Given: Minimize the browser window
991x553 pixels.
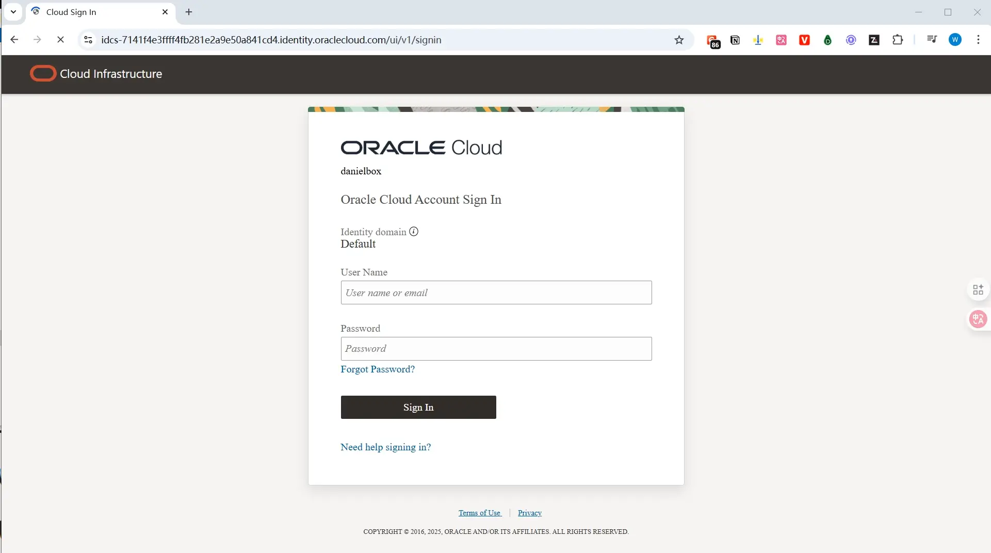Looking at the screenshot, I should [x=918, y=12].
